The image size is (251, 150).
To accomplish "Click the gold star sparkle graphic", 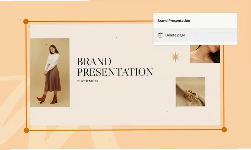I will pos(176,57).
